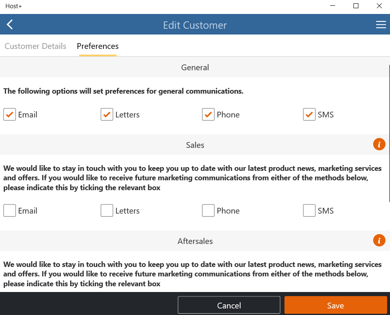Switch to Customer Details tab
Viewport: 390px width, 315px height.
[35, 46]
